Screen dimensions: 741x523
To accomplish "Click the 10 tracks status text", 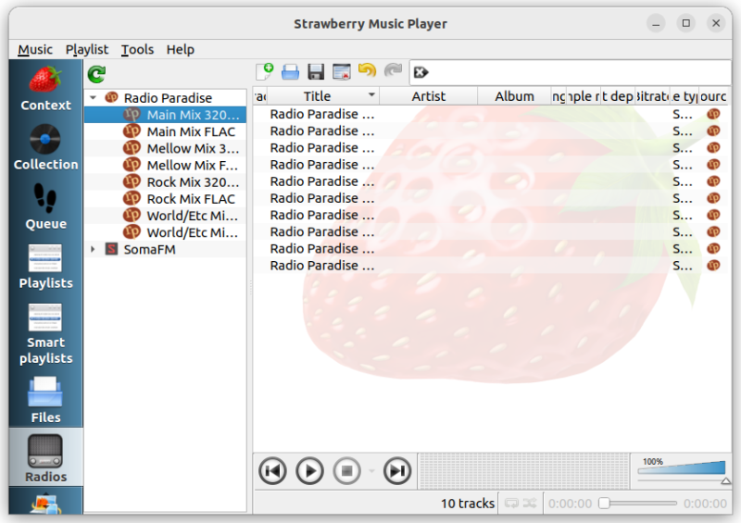I will 468,504.
